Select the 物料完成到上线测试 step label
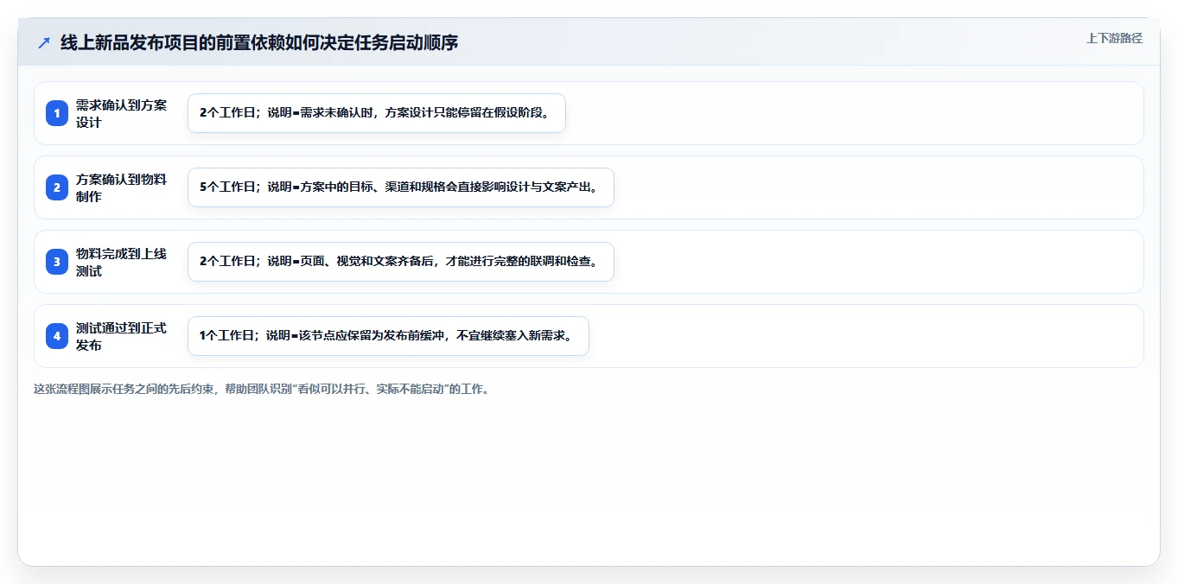This screenshot has width=1178, height=584. [x=121, y=262]
